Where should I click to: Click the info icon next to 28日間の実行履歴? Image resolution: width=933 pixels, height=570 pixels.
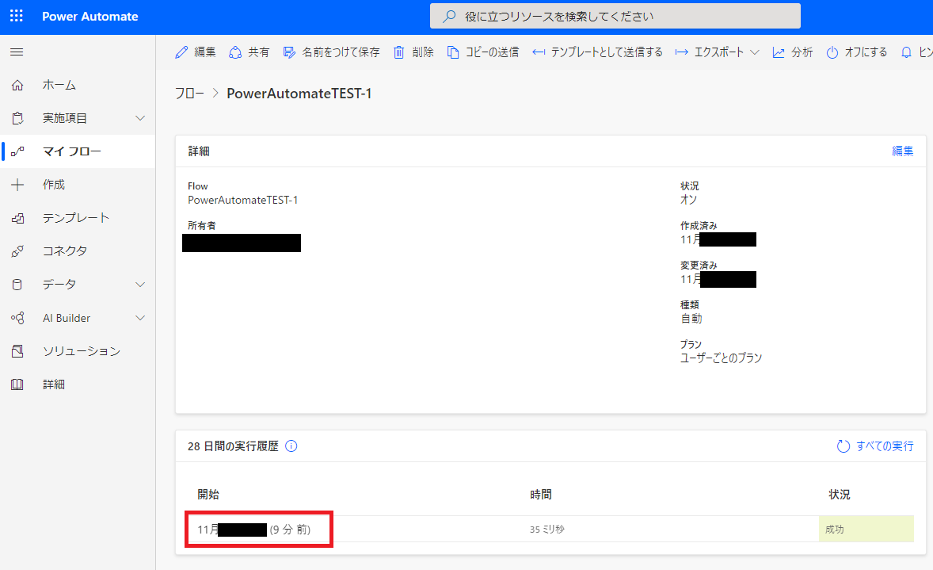pos(291,446)
